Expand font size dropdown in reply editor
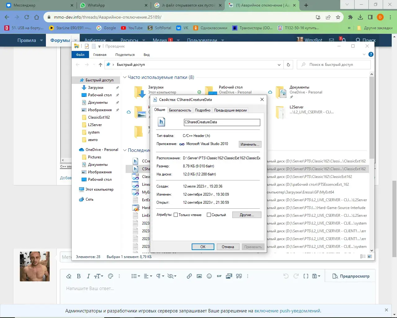 coord(99,276)
